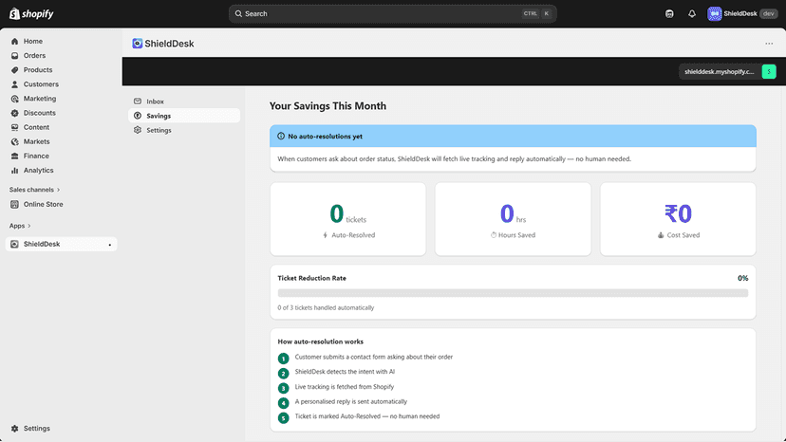Open the Orders icon in sidebar
The height and width of the screenshot is (442, 786).
[14, 56]
